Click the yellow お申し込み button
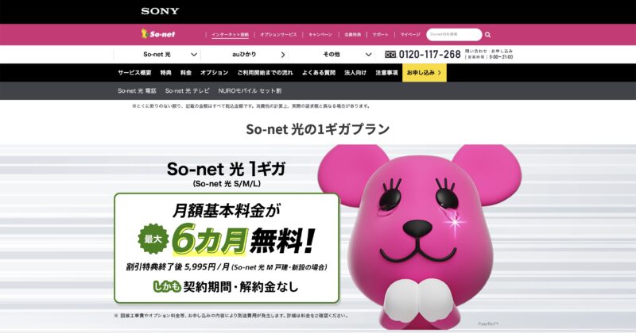Screen dimensions: 636x333 click(425, 73)
